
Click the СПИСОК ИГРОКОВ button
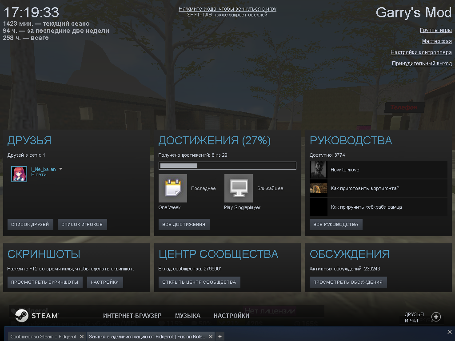pos(82,224)
